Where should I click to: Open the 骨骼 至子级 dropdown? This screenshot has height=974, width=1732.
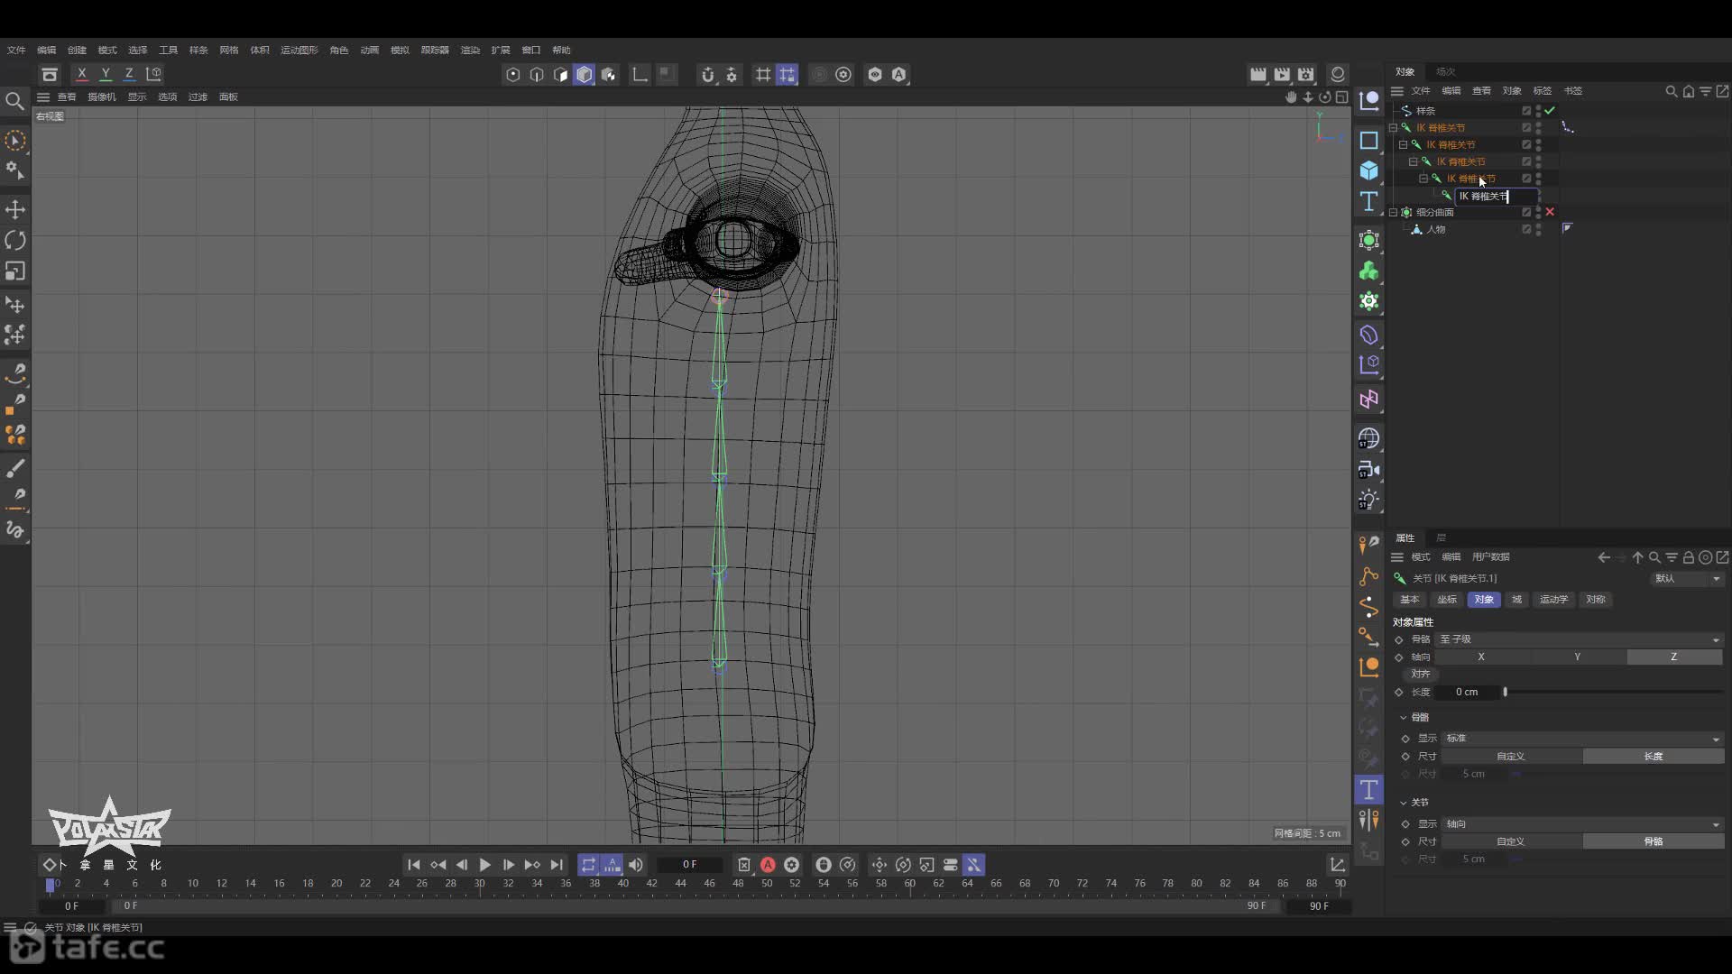[1580, 639]
